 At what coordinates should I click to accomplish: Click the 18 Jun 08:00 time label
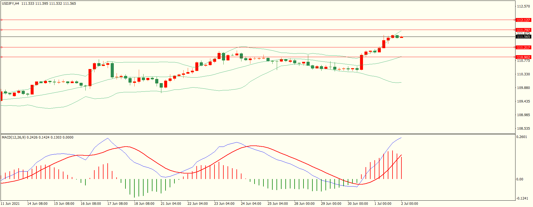144,204
